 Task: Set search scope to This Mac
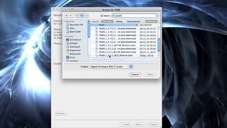tap(107, 21)
